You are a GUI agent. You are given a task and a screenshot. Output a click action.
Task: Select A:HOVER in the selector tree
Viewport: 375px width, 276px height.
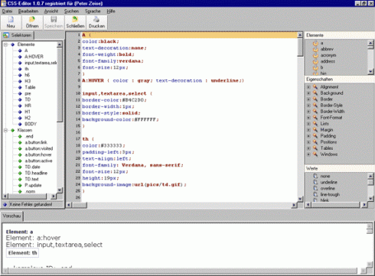point(34,57)
